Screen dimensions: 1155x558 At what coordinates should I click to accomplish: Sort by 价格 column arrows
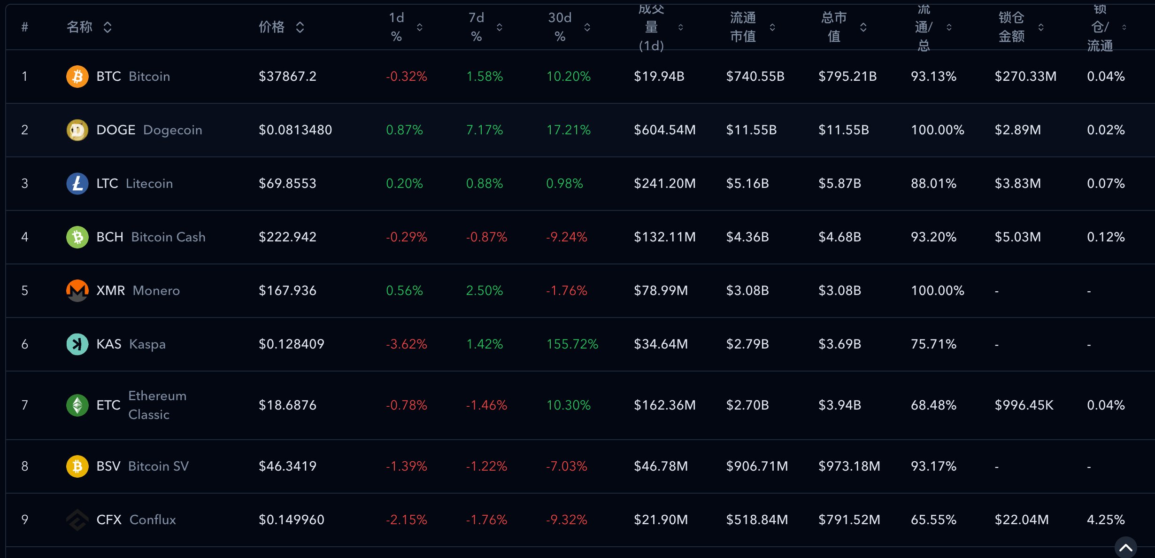tap(300, 27)
